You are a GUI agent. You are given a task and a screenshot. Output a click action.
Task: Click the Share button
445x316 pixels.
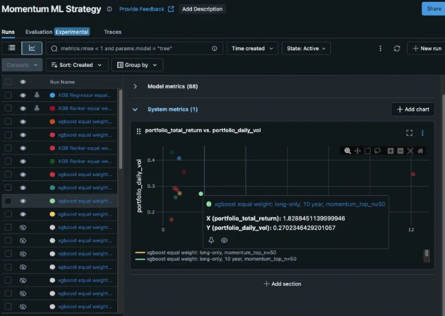pos(433,9)
